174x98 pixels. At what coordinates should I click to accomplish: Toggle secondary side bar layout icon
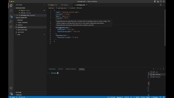tap(161, 1)
